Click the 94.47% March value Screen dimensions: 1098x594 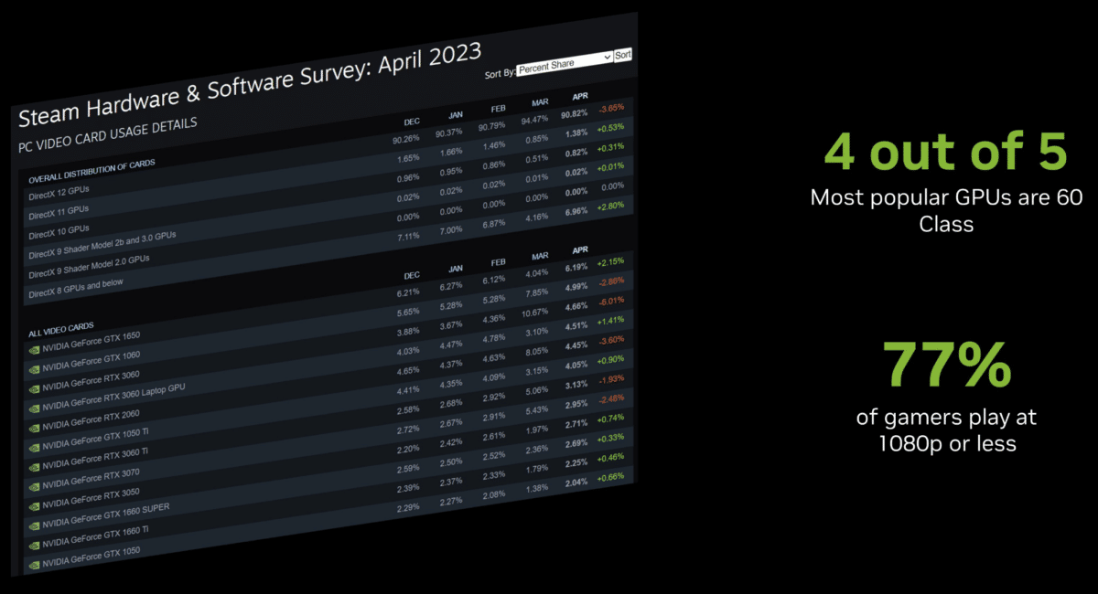pos(533,120)
